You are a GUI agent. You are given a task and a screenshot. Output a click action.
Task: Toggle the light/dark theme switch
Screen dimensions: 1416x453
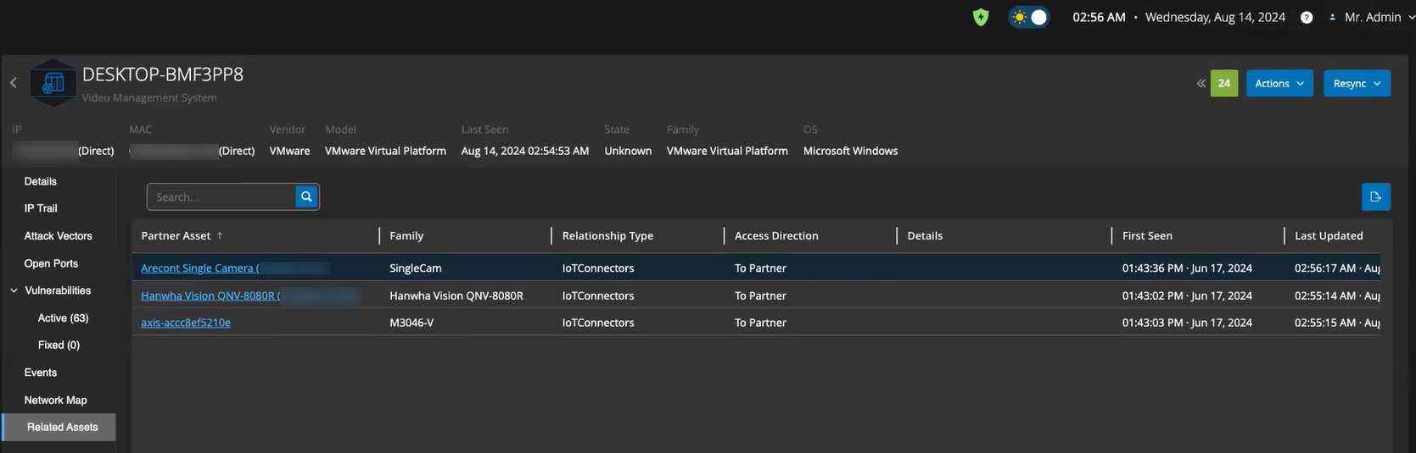click(x=1029, y=17)
